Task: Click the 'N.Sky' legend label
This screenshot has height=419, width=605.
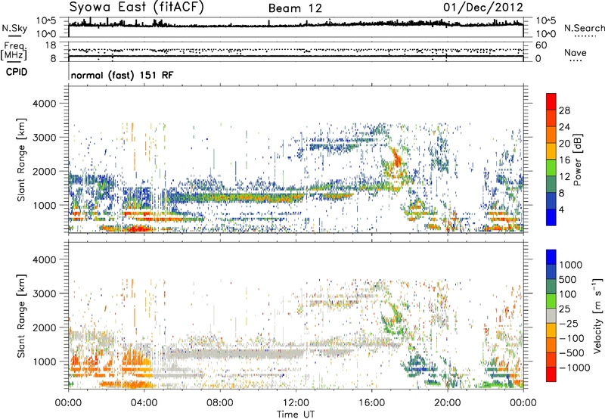Action: tap(14, 28)
